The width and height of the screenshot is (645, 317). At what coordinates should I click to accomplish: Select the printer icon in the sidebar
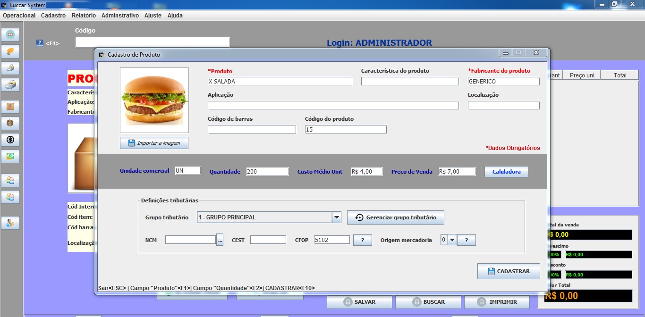(10, 68)
